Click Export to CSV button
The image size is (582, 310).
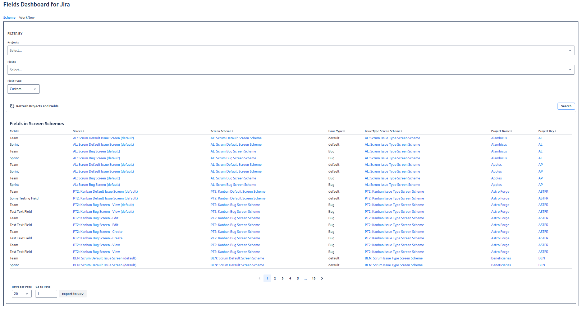coord(73,294)
